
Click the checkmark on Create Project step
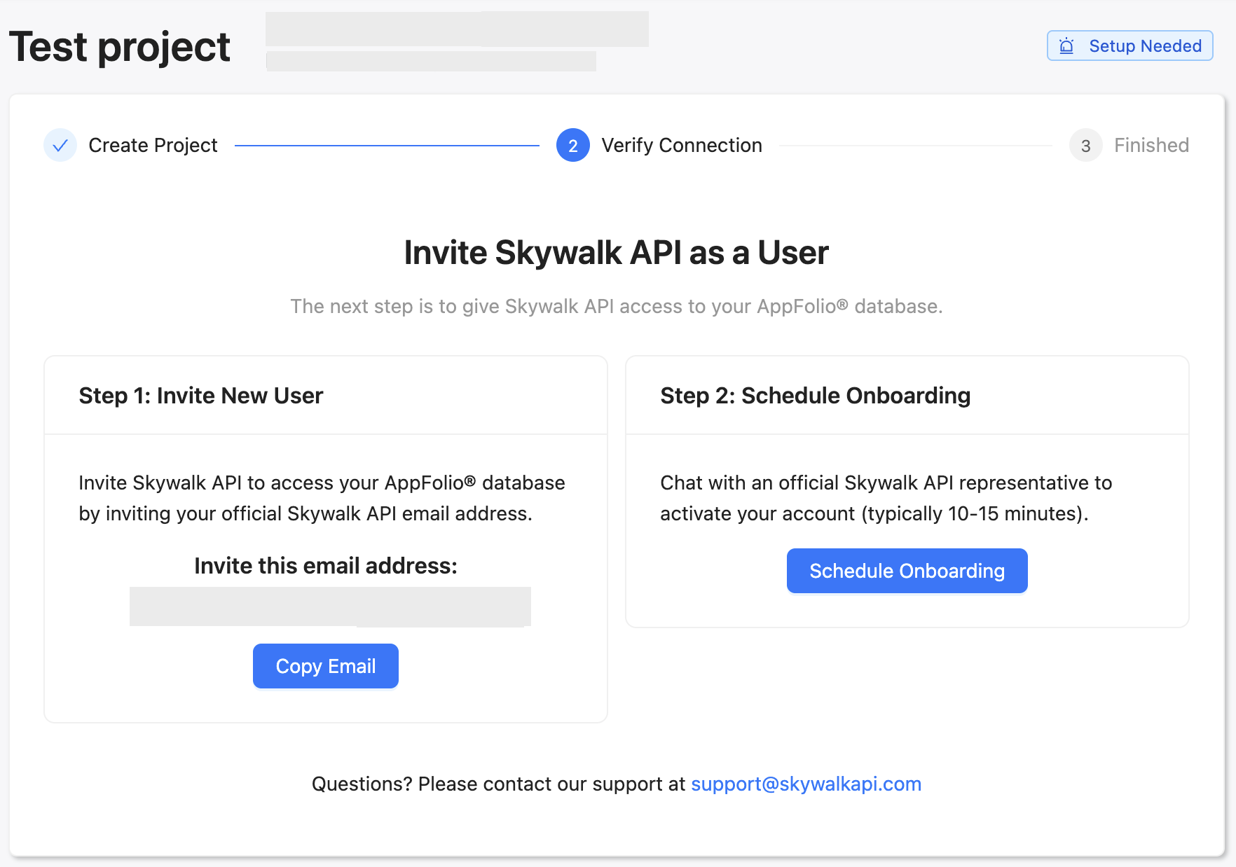point(60,145)
